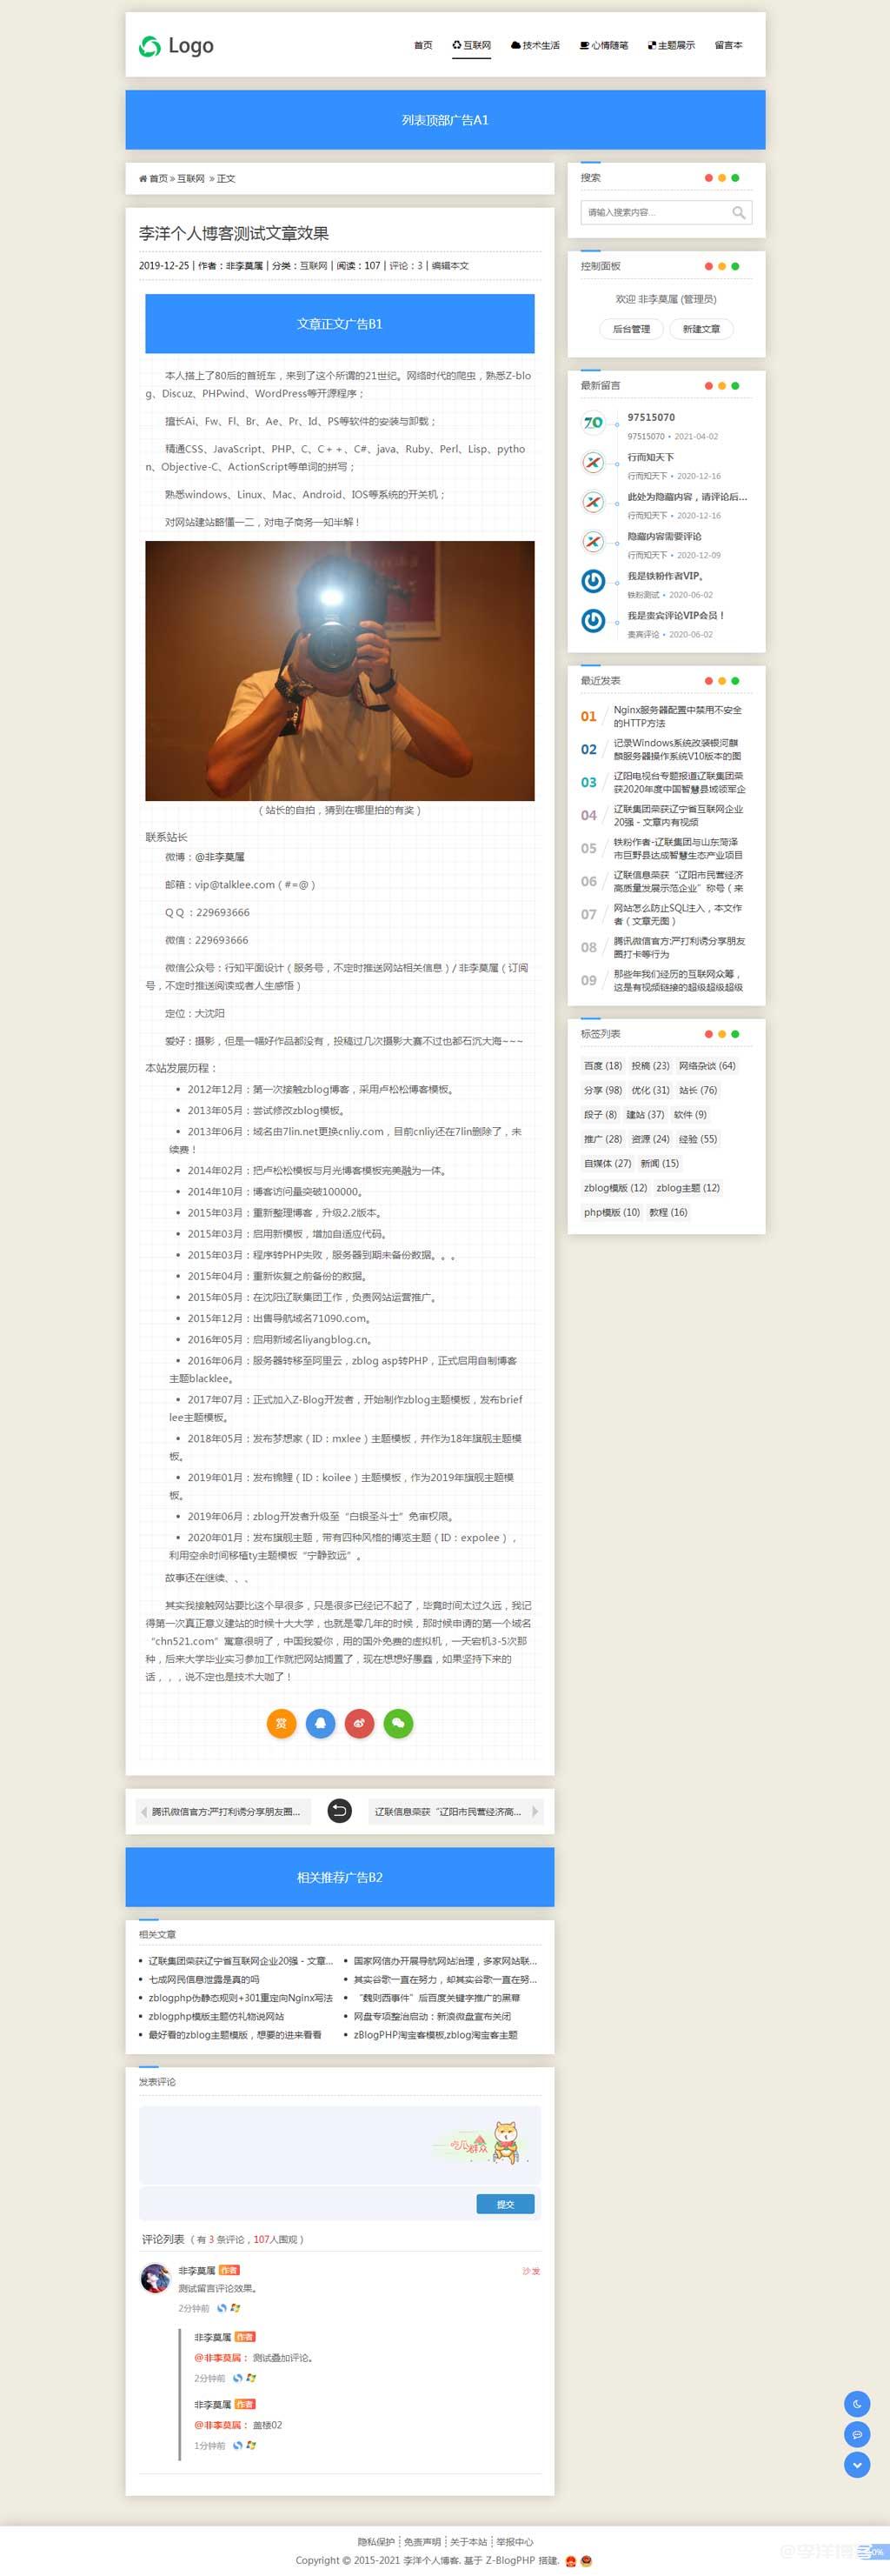Click the 后台管理 button
The height and width of the screenshot is (2576, 890).
(x=630, y=329)
